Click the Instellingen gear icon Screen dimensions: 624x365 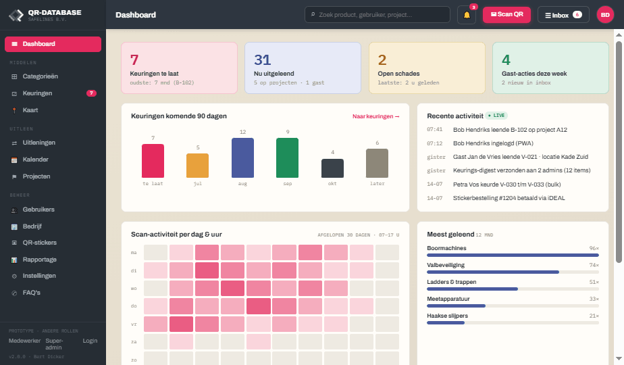14,276
